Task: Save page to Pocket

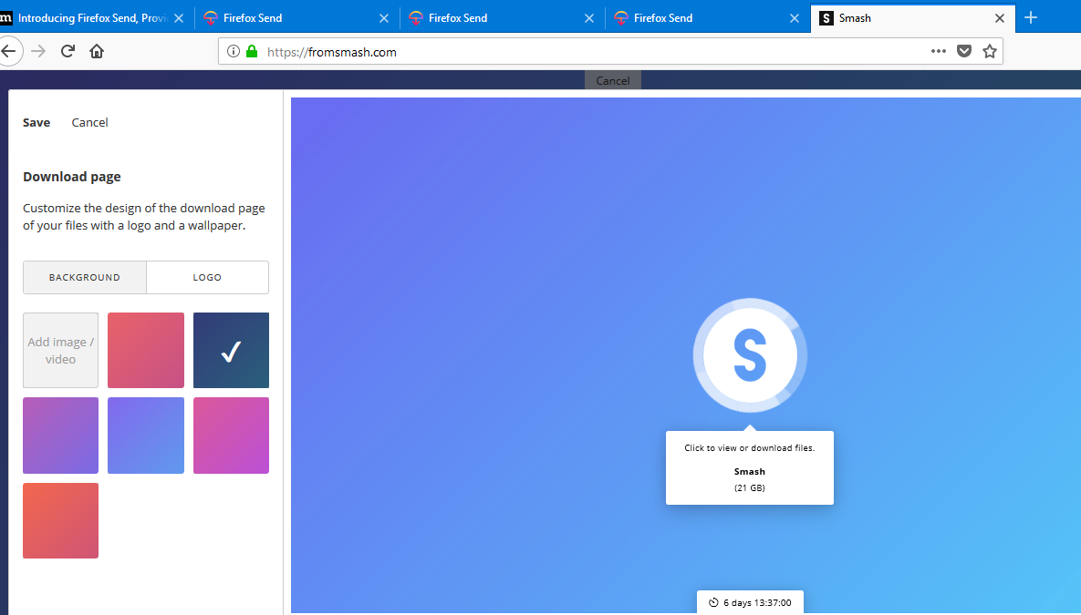Action: [964, 51]
